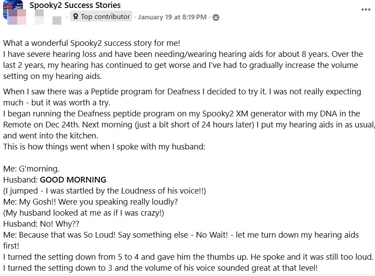Click the line starting "(I jumped - I was startled"
Image resolution: width=375 pixels, height=276 pixels.
[105, 191]
